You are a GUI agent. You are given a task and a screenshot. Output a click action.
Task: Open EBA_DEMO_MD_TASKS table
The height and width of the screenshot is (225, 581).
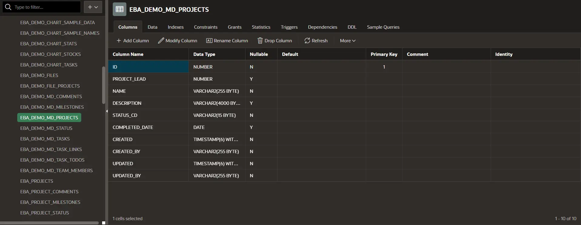45,139
